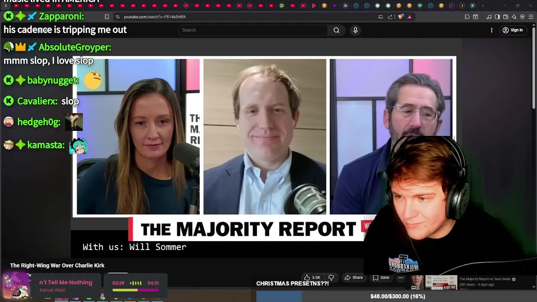Open The Majority Report w/ Sam Seder link

(485, 279)
